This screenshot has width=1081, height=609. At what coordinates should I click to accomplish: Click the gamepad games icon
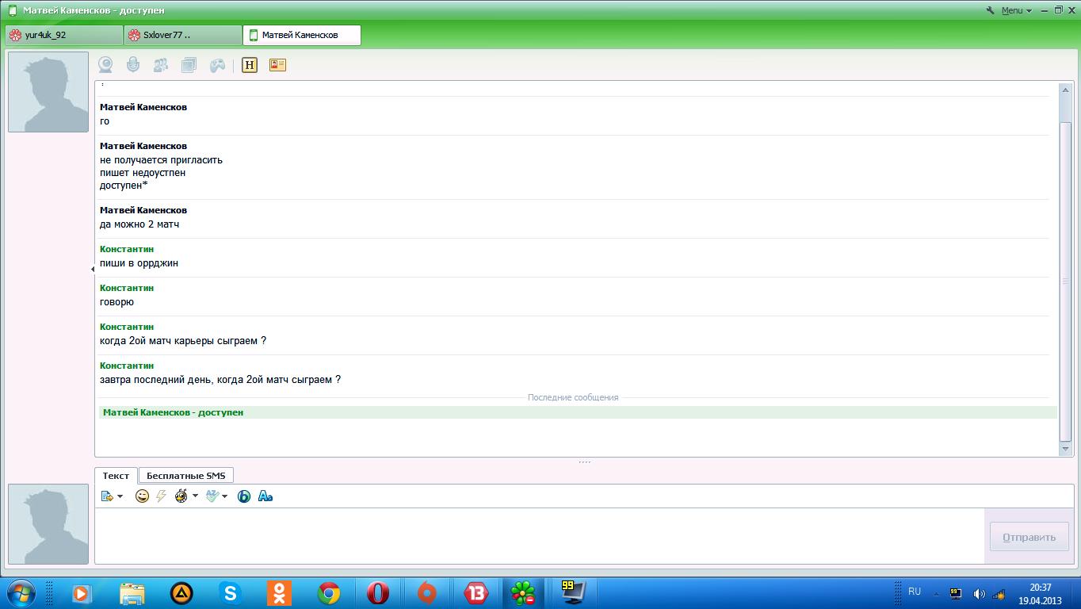pos(217,65)
